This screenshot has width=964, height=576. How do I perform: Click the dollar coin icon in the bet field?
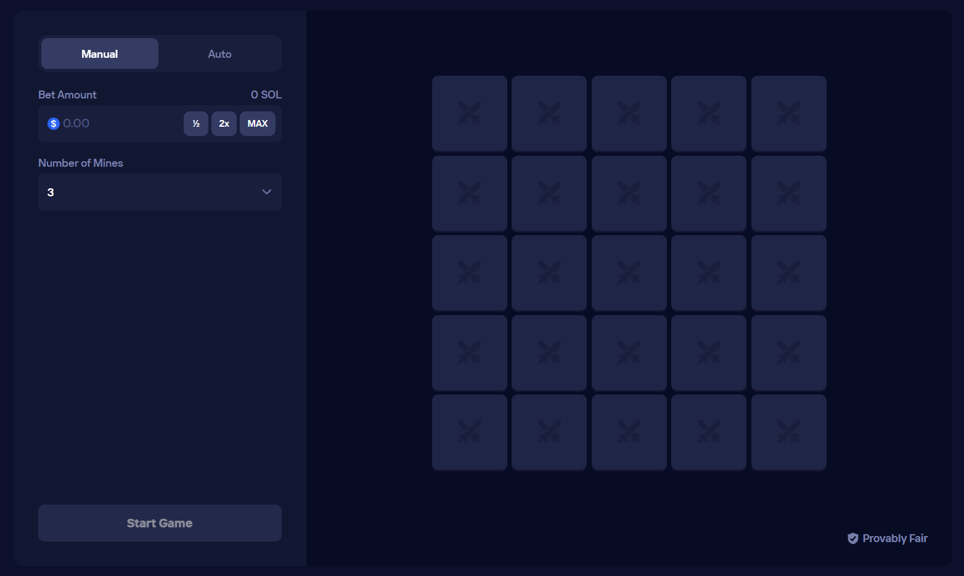[x=54, y=123]
